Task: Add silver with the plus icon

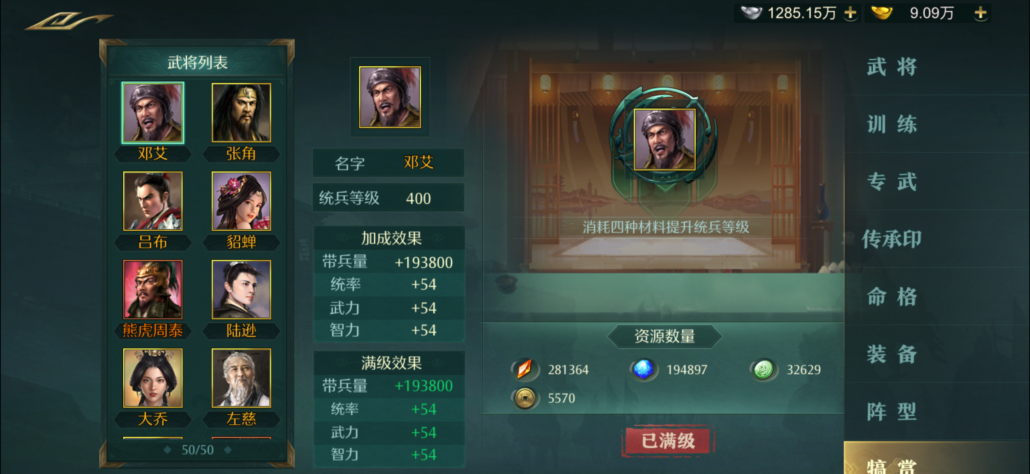Action: [x=850, y=13]
